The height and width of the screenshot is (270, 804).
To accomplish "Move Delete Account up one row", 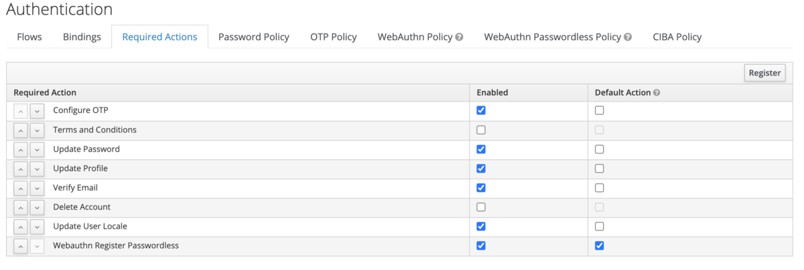I will point(21,208).
